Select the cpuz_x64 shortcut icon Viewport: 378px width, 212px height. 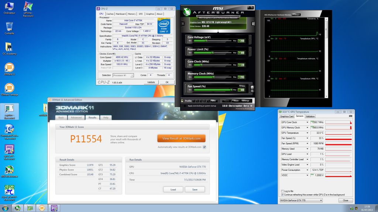[x=9, y=152]
